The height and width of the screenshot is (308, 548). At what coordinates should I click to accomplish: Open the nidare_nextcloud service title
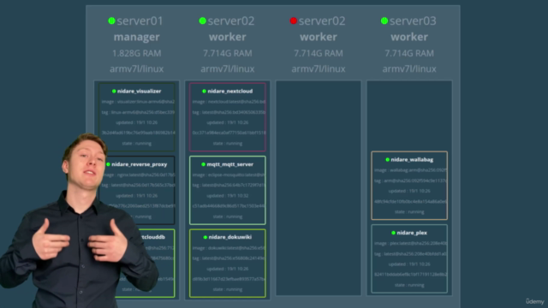pyautogui.click(x=230, y=92)
